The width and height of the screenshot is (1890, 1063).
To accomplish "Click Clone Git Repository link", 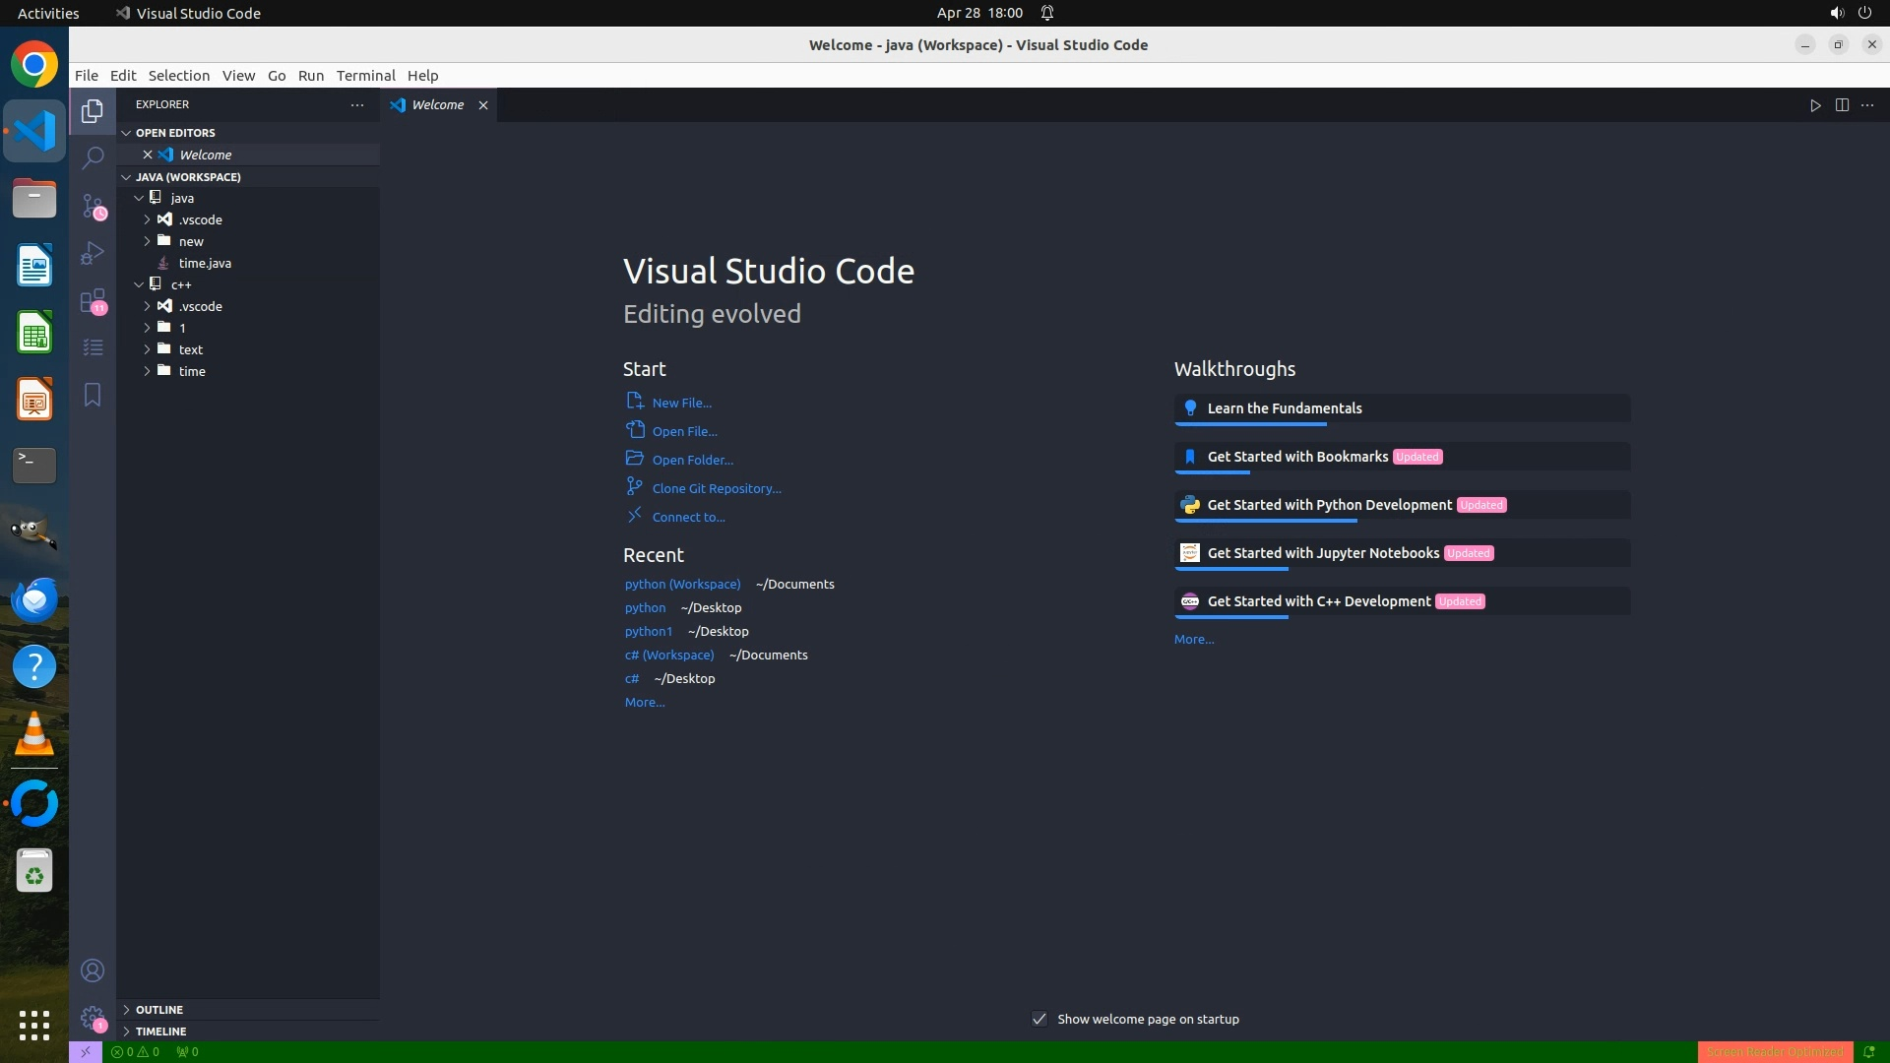I will (x=716, y=488).
